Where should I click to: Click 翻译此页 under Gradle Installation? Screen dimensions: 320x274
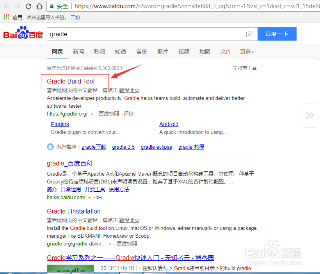tap(129, 220)
